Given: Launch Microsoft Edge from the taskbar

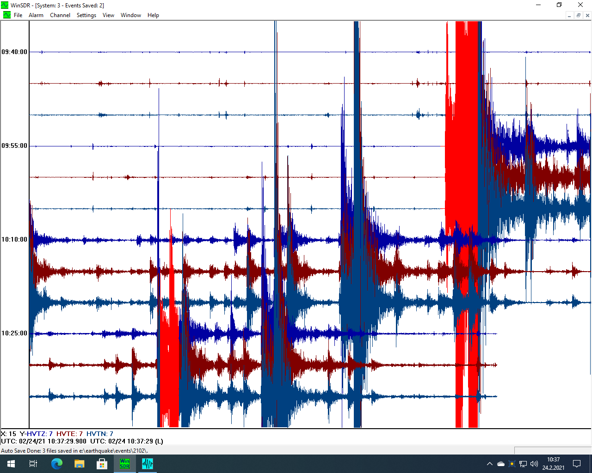Looking at the screenshot, I should (57, 464).
